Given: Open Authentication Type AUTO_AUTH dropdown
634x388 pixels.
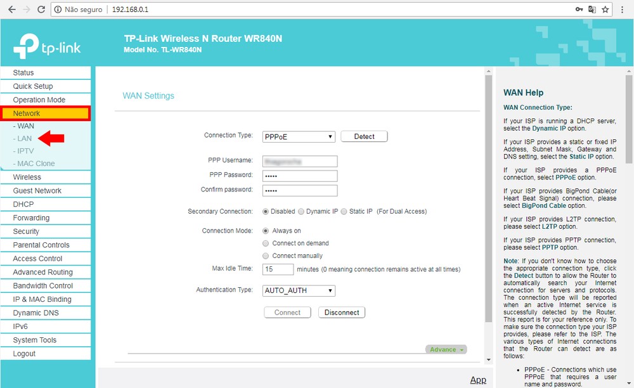Looking at the screenshot, I should [299, 290].
